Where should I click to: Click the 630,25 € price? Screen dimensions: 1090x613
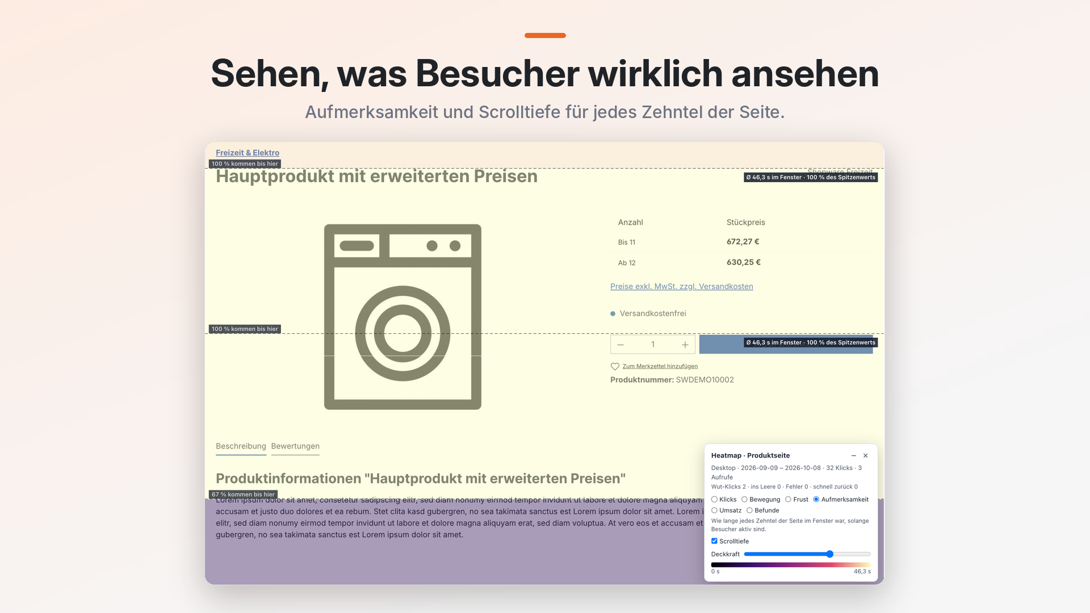pyautogui.click(x=744, y=262)
